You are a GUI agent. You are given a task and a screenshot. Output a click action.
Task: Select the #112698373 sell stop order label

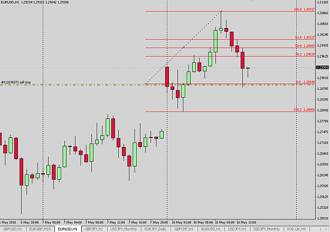(x=16, y=82)
